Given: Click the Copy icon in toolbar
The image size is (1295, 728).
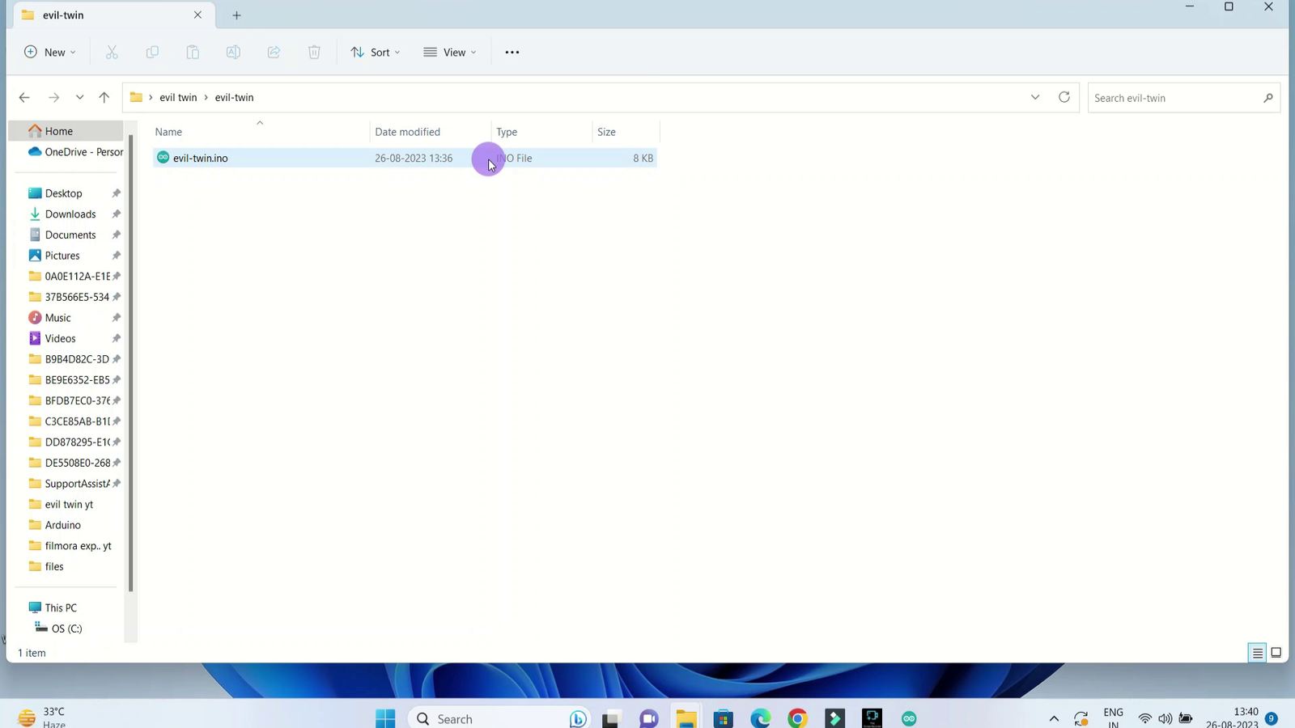Looking at the screenshot, I should tap(152, 53).
